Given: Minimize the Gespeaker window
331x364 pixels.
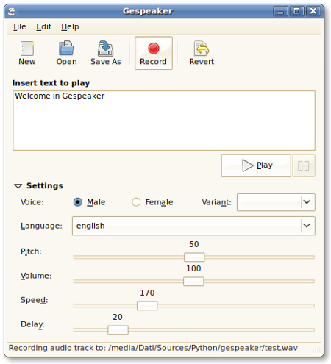Looking at the screenshot, I should coord(280,11).
